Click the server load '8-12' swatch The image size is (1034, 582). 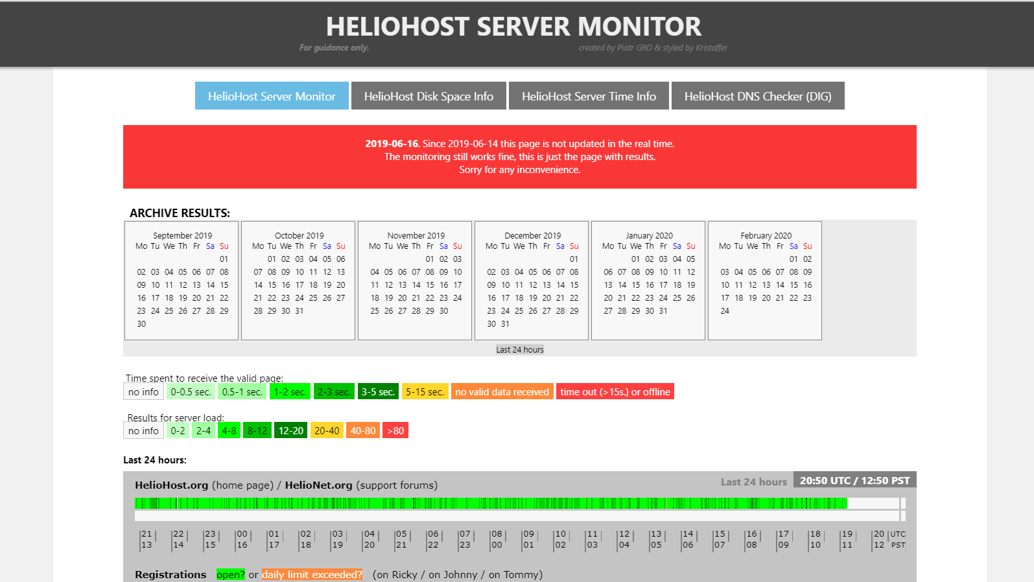pyautogui.click(x=257, y=430)
